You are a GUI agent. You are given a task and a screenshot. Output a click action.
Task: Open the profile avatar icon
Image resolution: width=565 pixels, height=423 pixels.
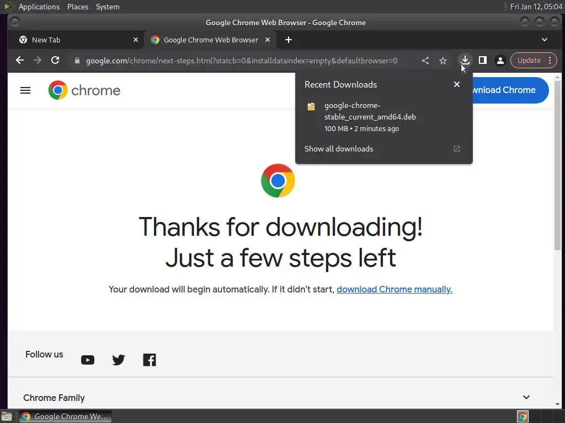tap(500, 61)
